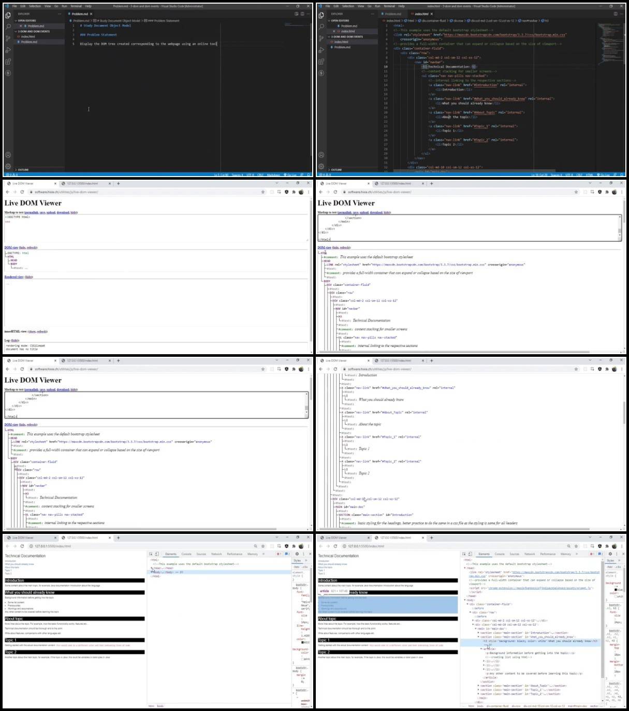Click upload link in empty Live DOM Viewer page
Screen dimensions: 629x711
click(51, 212)
